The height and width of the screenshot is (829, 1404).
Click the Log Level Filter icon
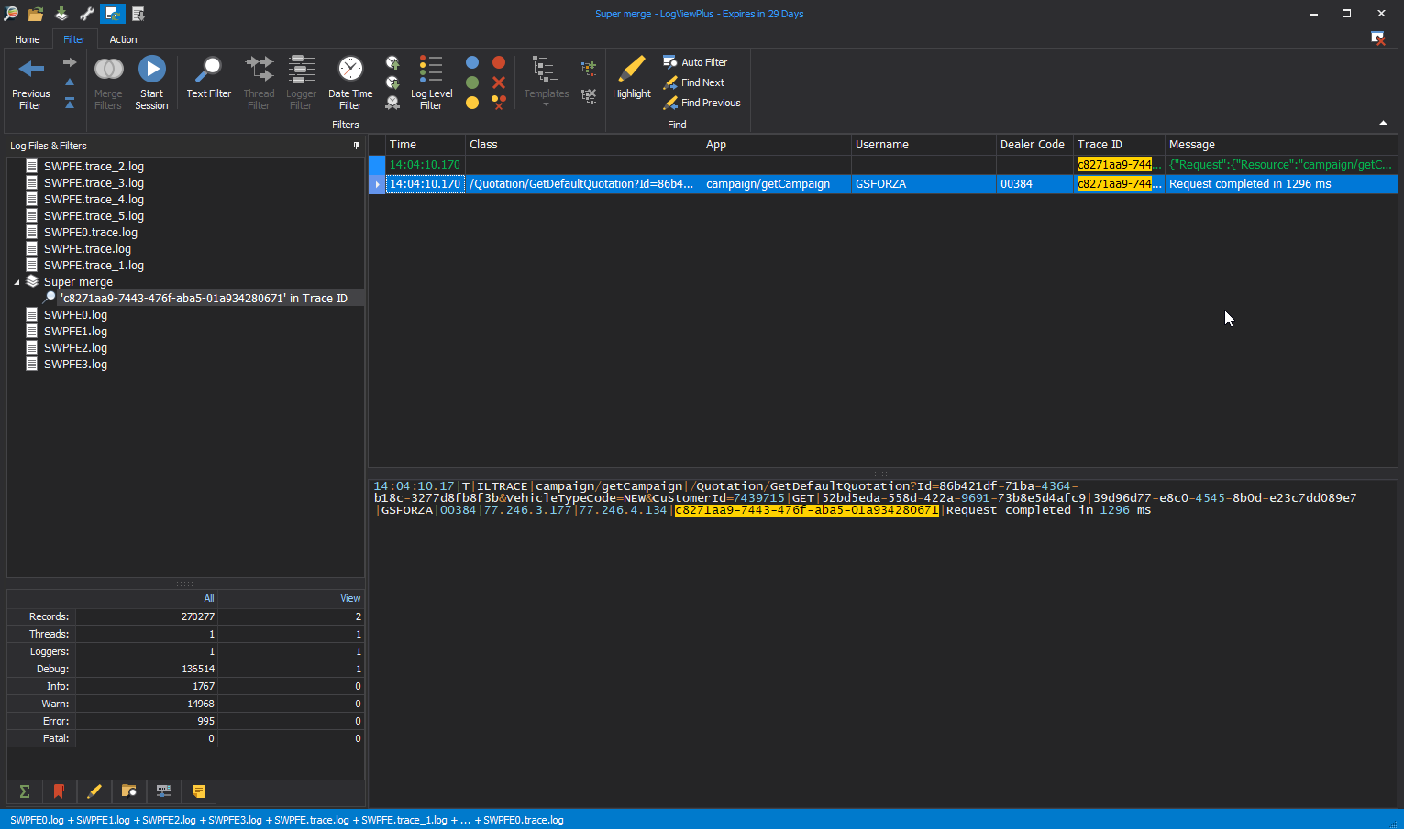[431, 71]
